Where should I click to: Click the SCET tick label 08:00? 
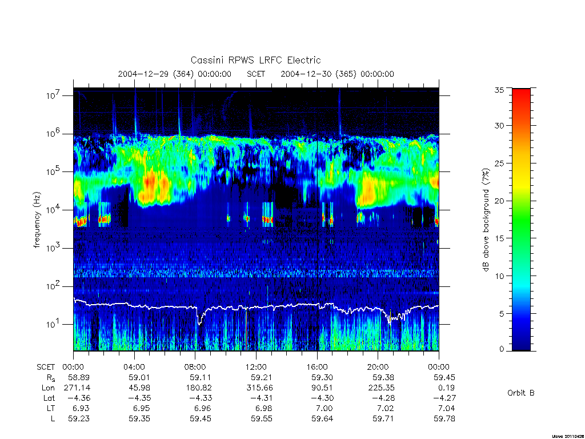coord(195,367)
